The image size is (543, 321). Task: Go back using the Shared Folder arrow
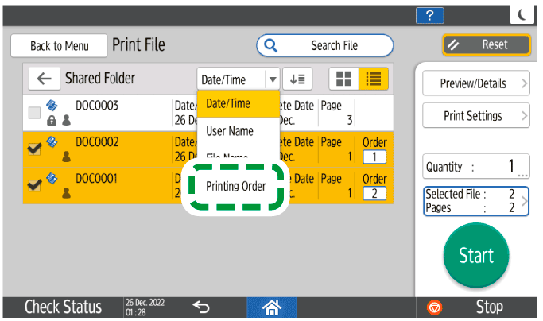point(44,79)
